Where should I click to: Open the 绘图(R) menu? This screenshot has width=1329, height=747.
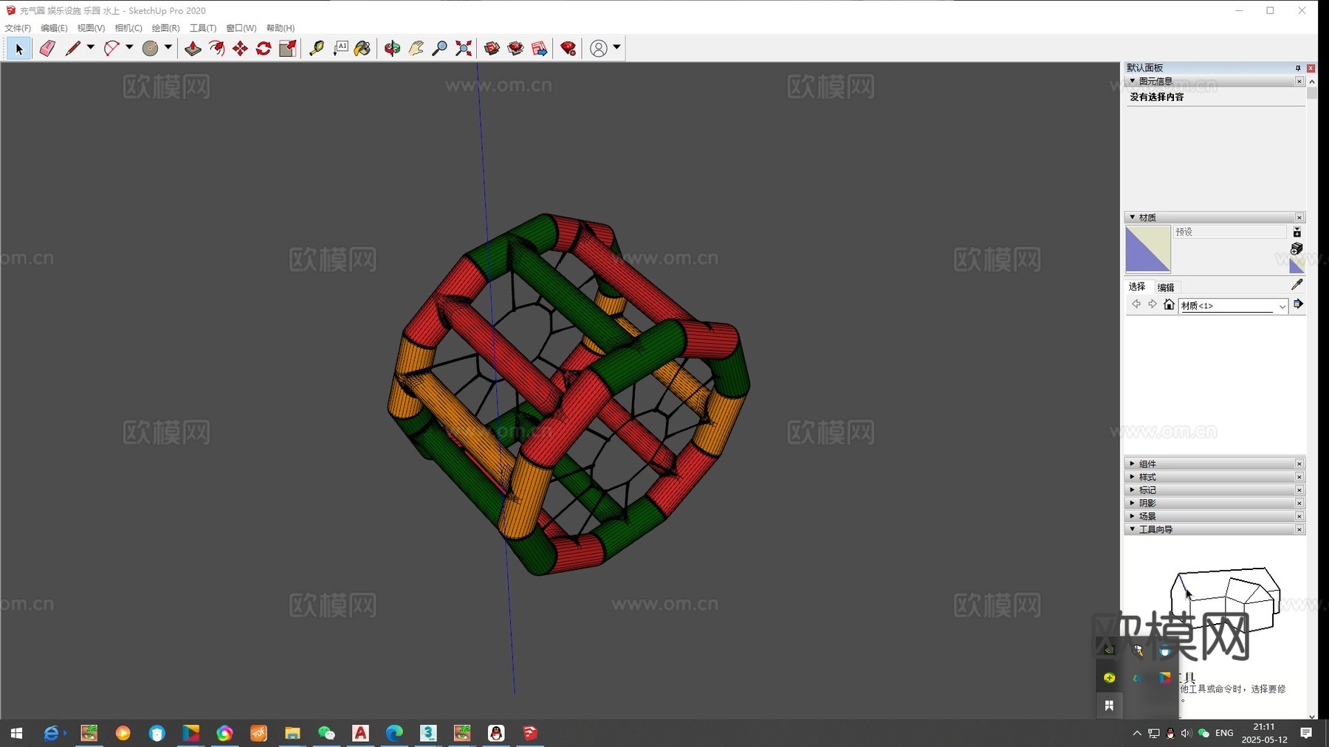[x=165, y=28]
